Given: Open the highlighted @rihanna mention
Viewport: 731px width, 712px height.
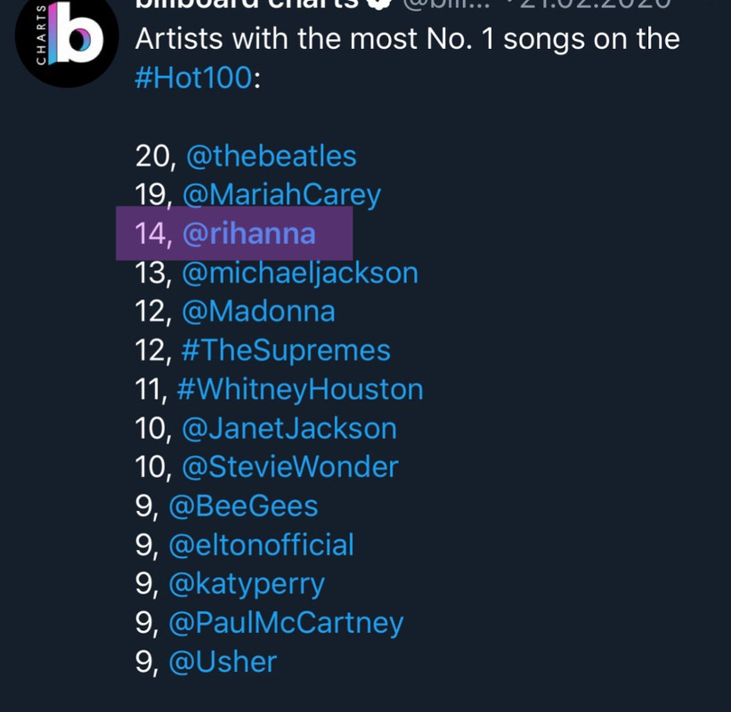Looking at the screenshot, I should pyautogui.click(x=249, y=233).
